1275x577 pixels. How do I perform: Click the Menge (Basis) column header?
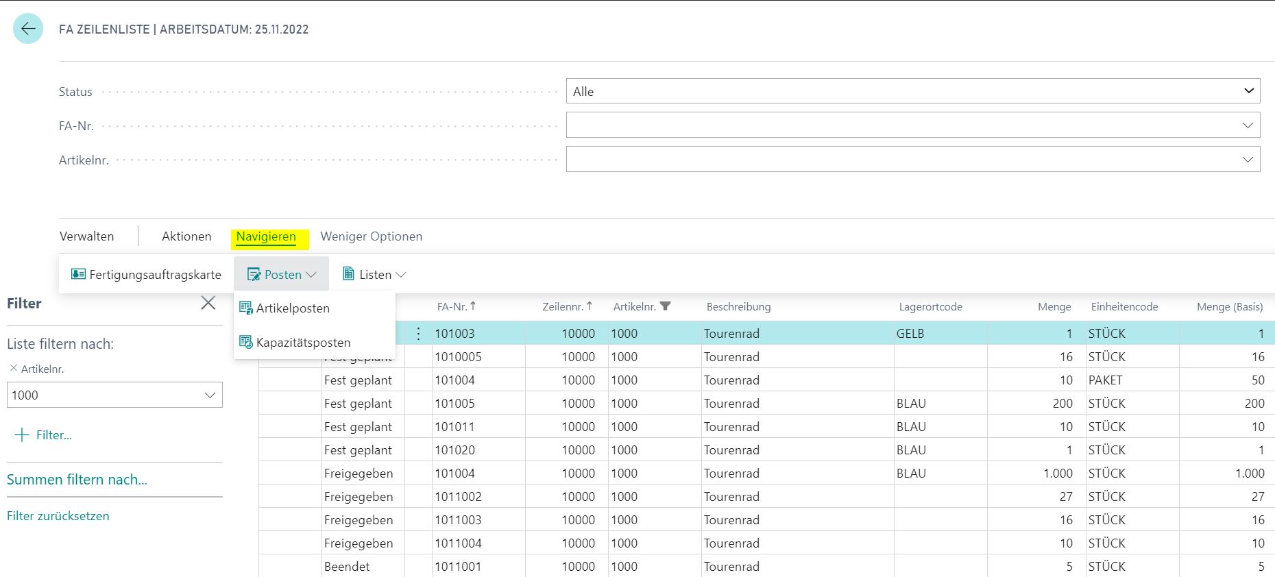point(1230,307)
